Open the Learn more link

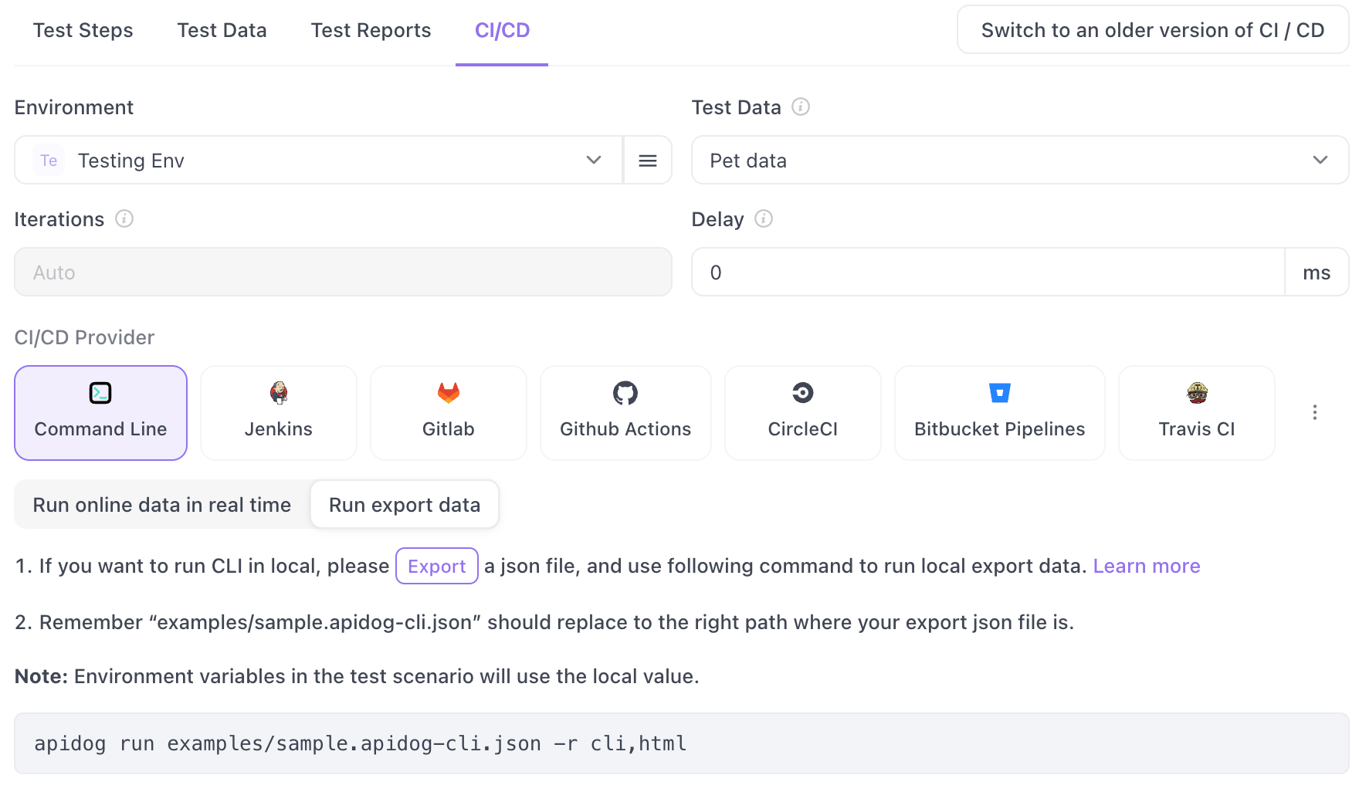click(x=1147, y=566)
